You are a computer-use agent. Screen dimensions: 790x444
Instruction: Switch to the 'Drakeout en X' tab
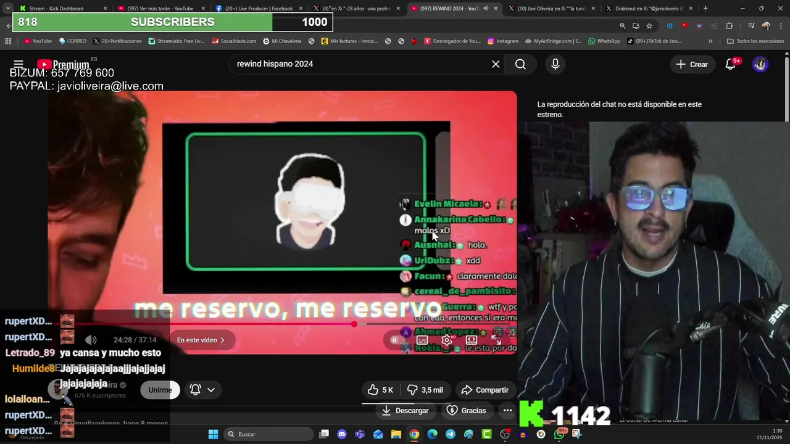point(648,8)
